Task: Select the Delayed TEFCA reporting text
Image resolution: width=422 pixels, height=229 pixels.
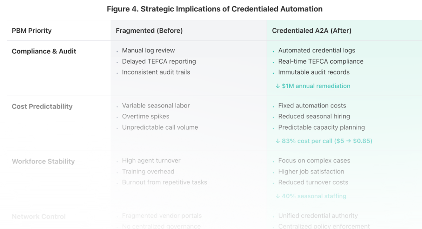Action: tap(159, 61)
